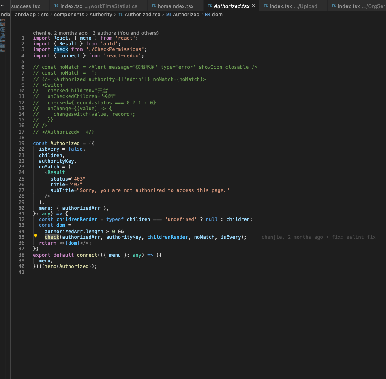
Task: Click the '<Result' JSX tag on line 24
Action: [x=55, y=172]
